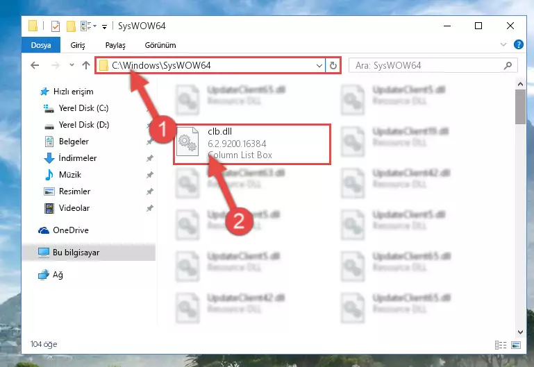534x367 pixels.
Task: Expand the address bar history dropdown
Action: [319, 65]
